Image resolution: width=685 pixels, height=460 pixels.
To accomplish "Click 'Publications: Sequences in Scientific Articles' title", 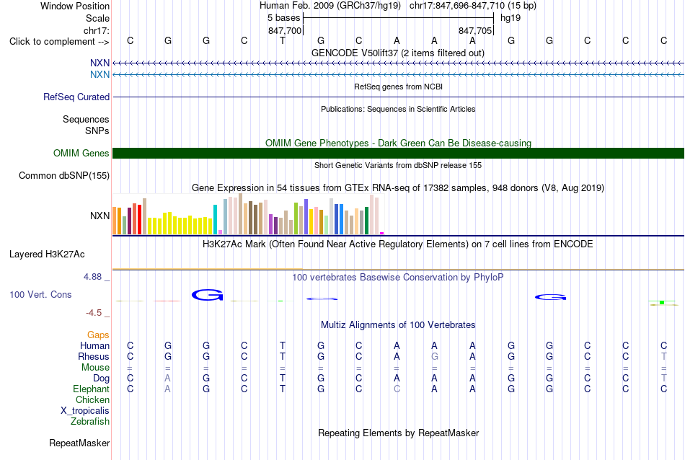I will (398, 109).
